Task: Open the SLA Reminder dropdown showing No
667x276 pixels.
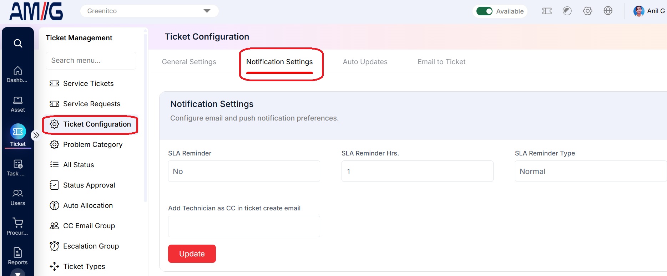Action: [x=244, y=171]
